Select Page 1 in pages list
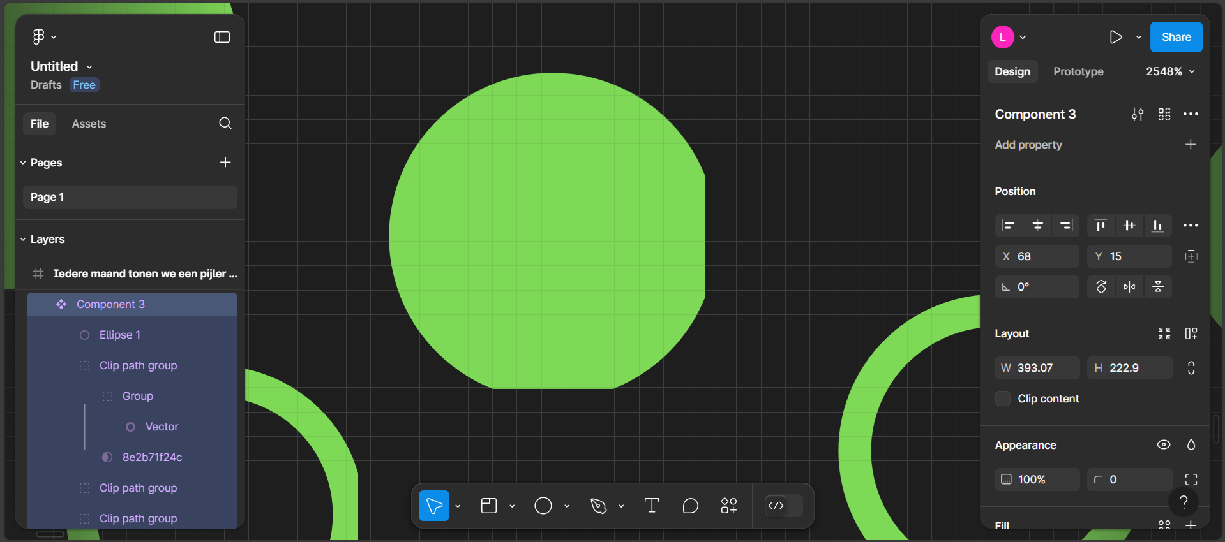The height and width of the screenshot is (542, 1225). pos(130,197)
